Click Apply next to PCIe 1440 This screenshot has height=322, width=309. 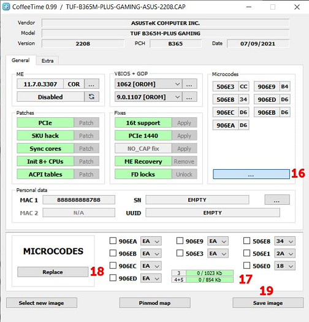(185, 136)
